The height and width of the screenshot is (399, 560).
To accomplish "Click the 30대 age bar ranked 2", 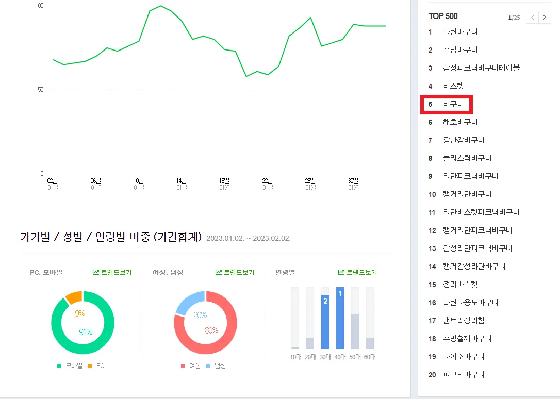I will click(x=325, y=322).
